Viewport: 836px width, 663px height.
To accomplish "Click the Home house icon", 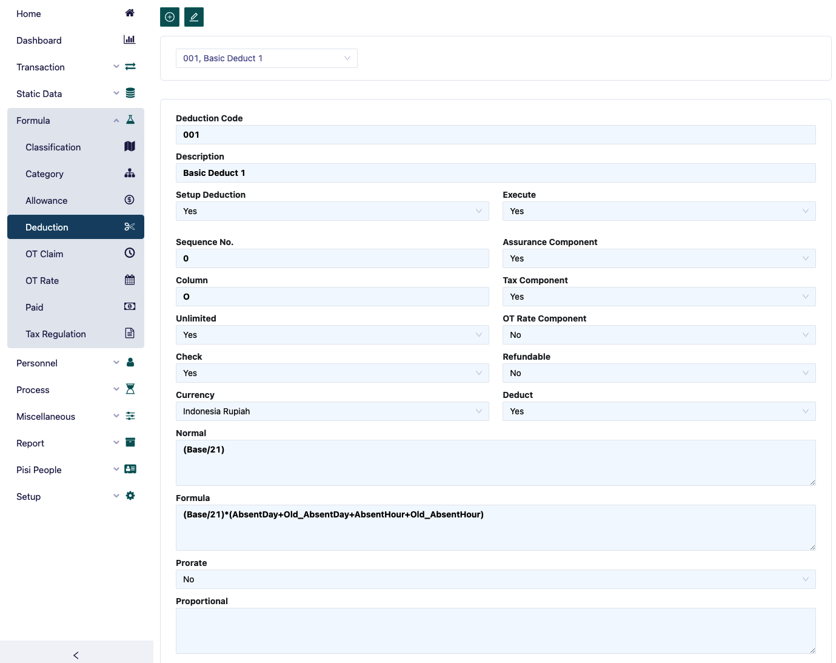I will pyautogui.click(x=130, y=13).
